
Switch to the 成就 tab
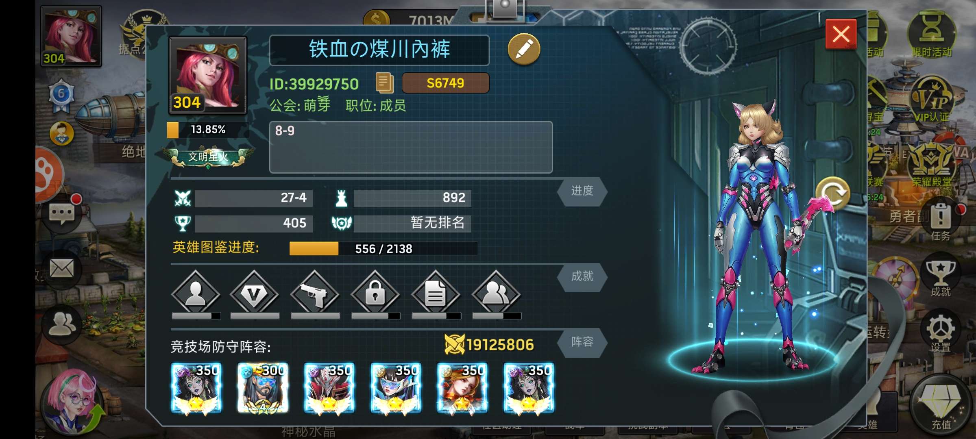point(582,277)
